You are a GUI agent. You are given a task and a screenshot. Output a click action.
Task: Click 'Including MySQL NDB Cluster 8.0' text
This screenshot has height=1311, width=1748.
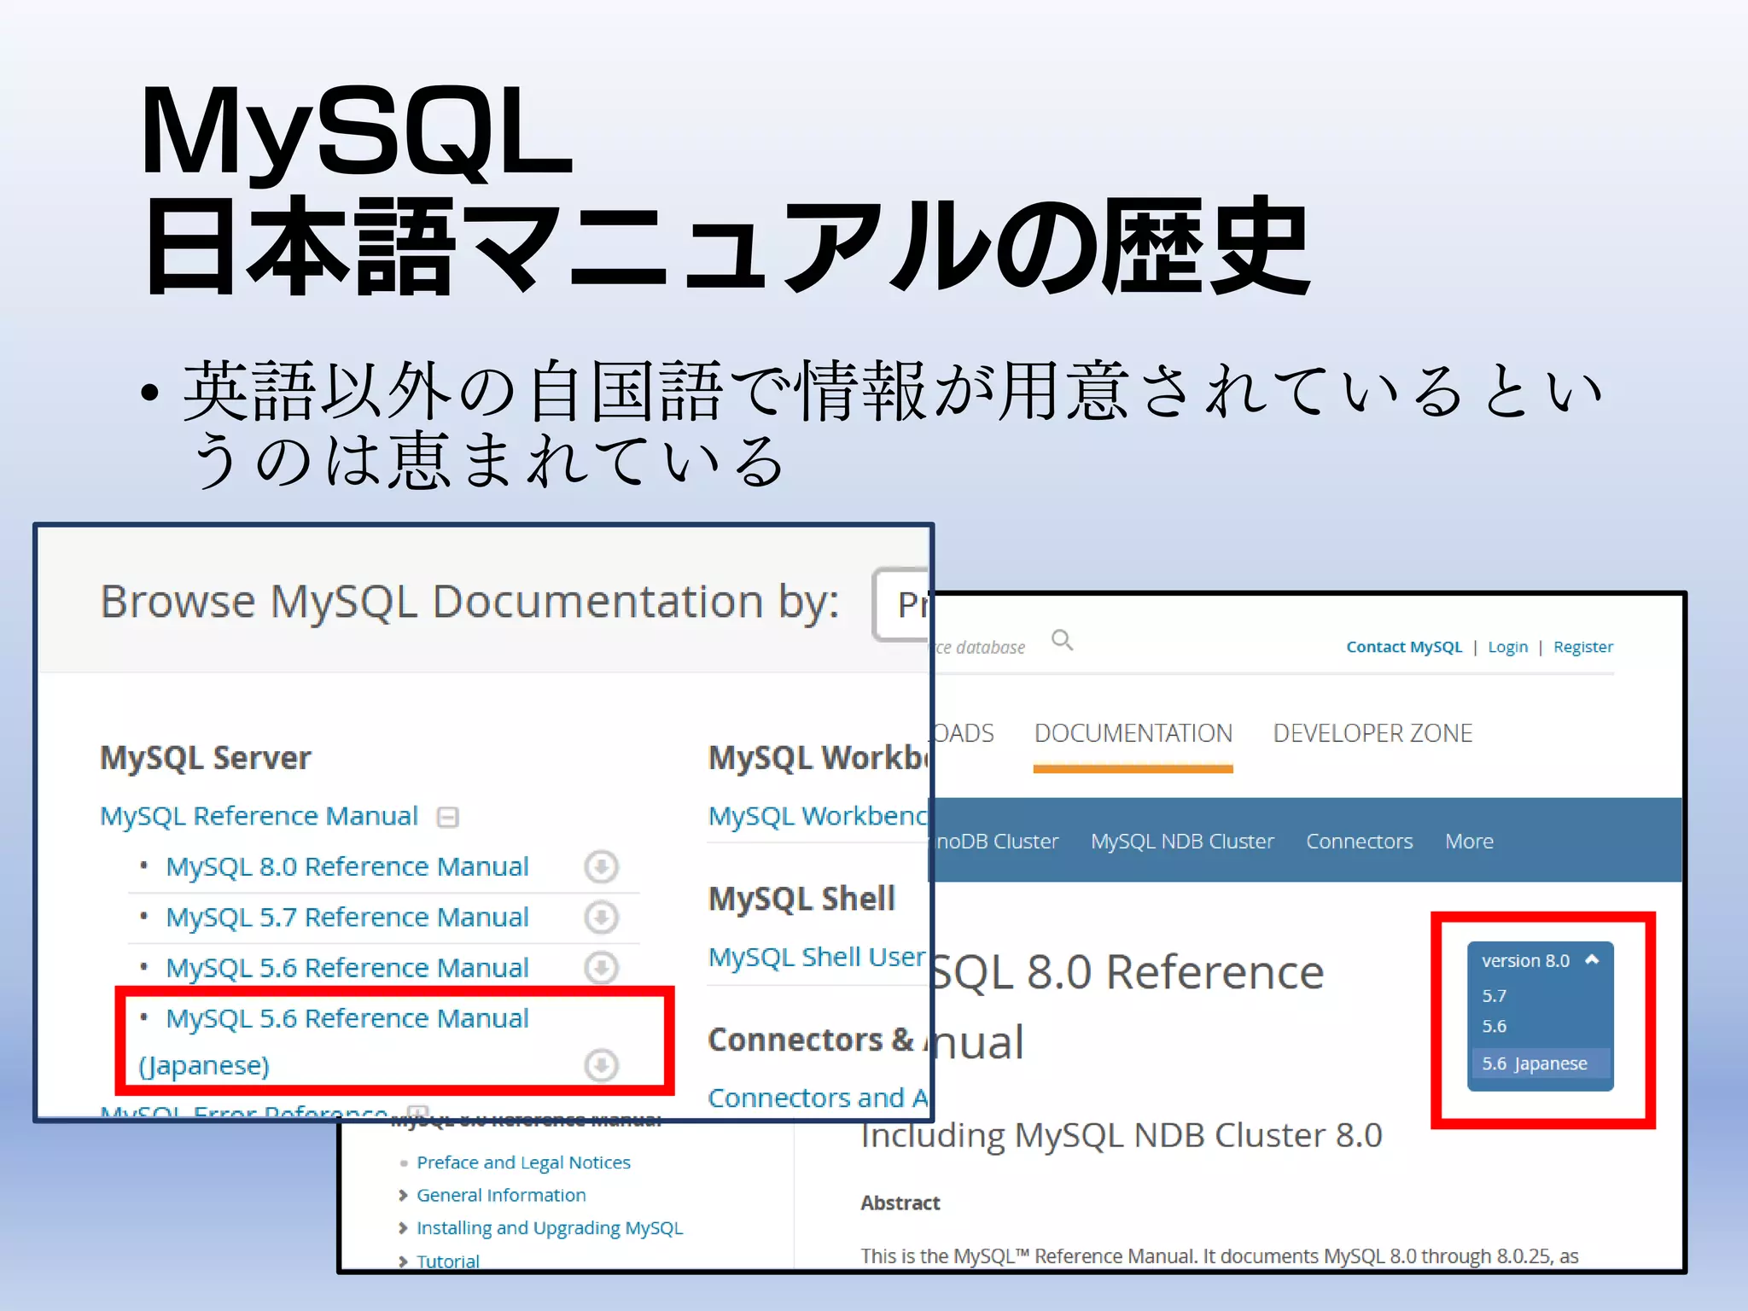click(1121, 1136)
